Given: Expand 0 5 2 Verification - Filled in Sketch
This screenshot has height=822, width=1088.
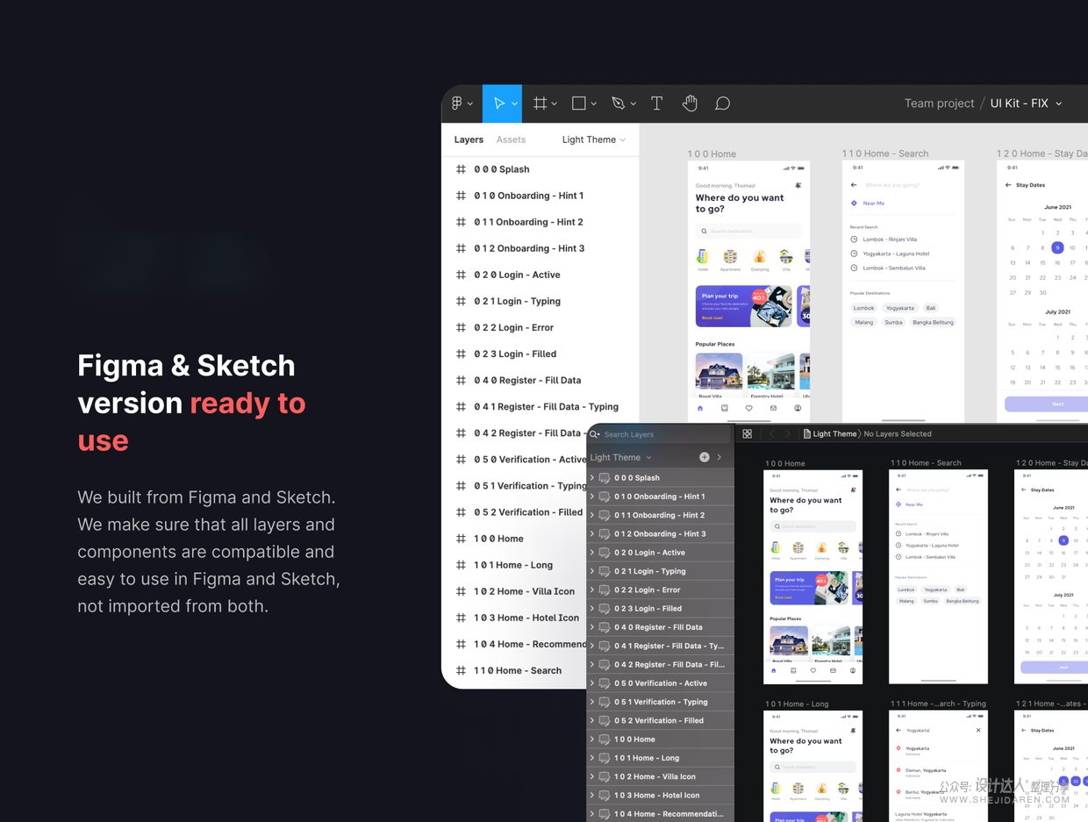Looking at the screenshot, I should coord(592,720).
